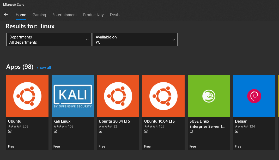Open the Ubuntu 18.04 LTS tile image

163,96
